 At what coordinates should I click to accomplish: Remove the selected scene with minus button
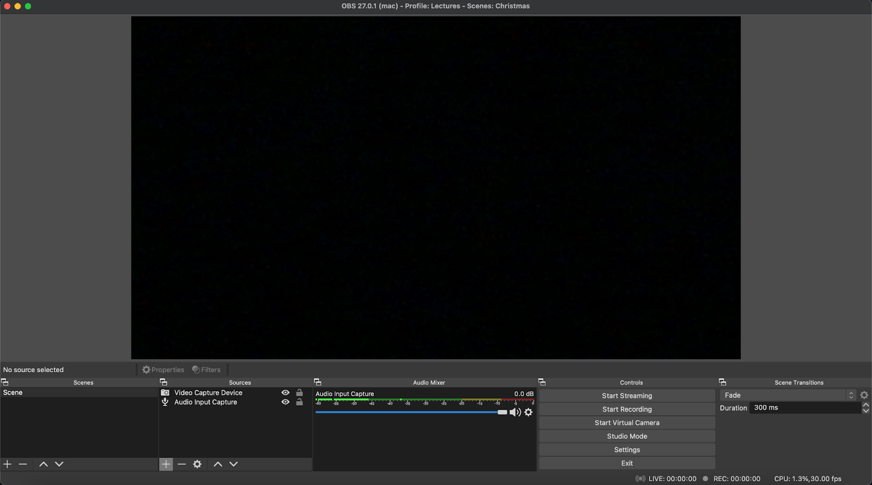[x=23, y=464]
